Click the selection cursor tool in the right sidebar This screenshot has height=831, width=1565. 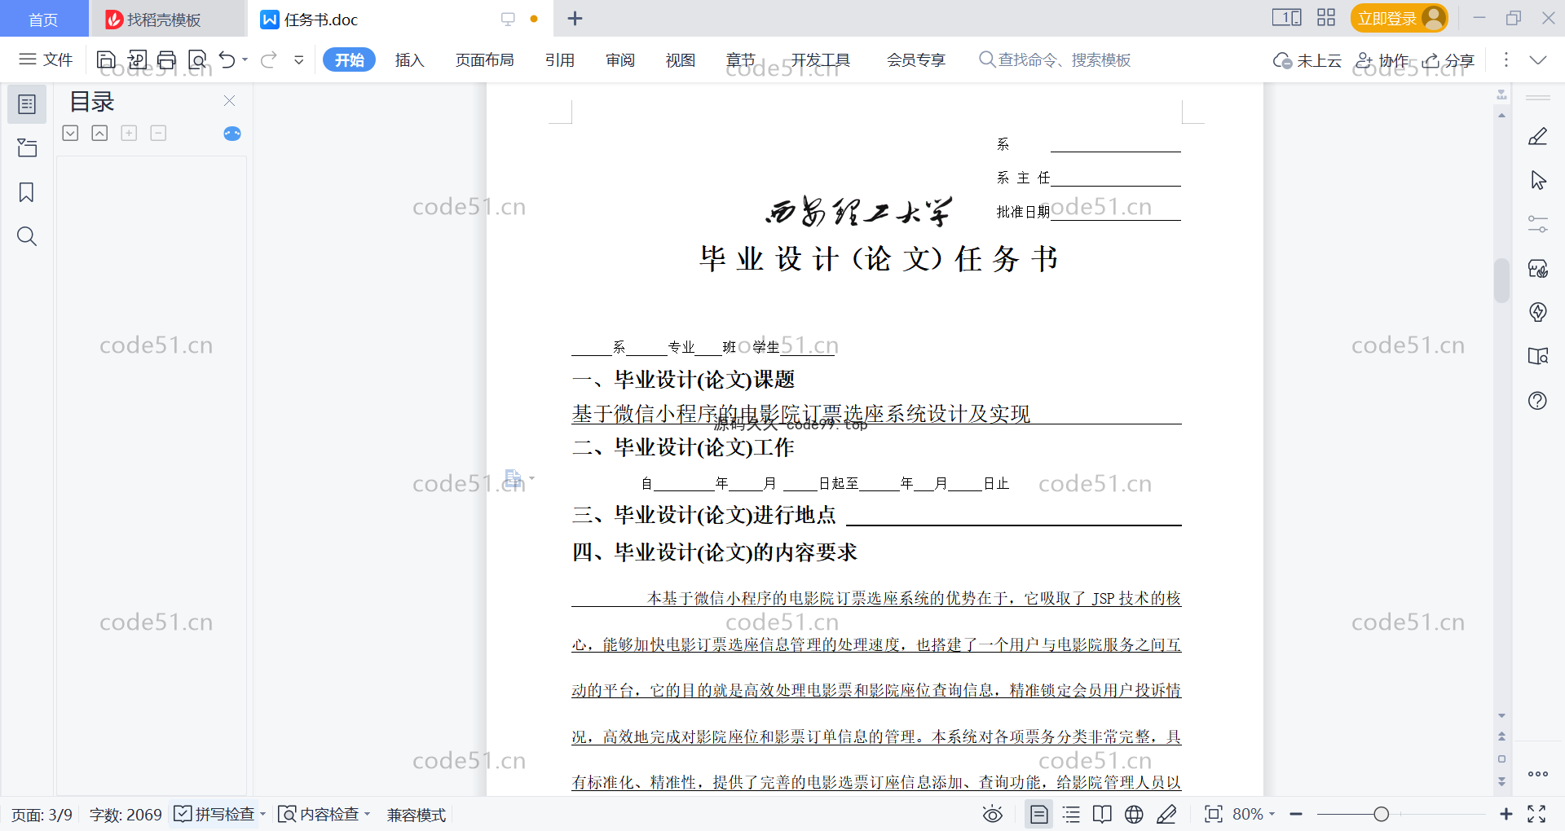(x=1538, y=180)
